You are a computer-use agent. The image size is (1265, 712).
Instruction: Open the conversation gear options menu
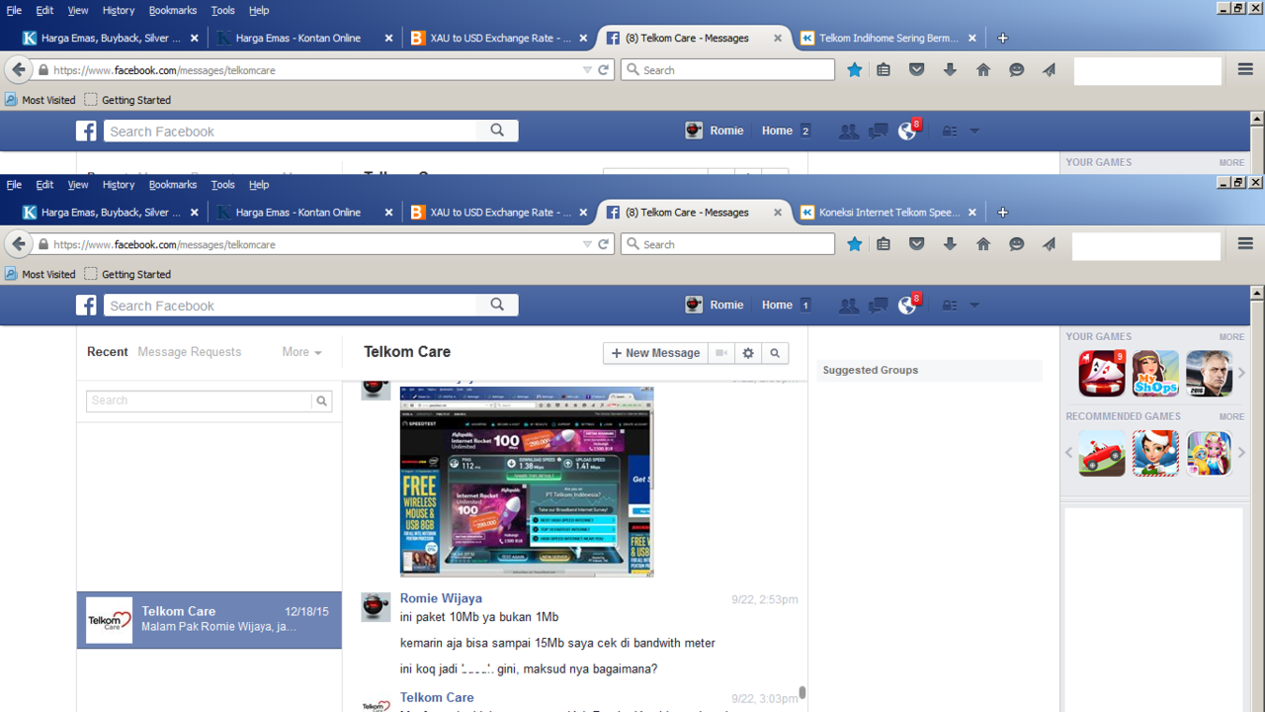(x=748, y=353)
